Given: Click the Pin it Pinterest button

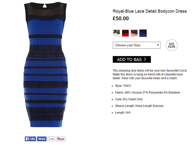Looking at the screenshot, I should [x=60, y=139].
